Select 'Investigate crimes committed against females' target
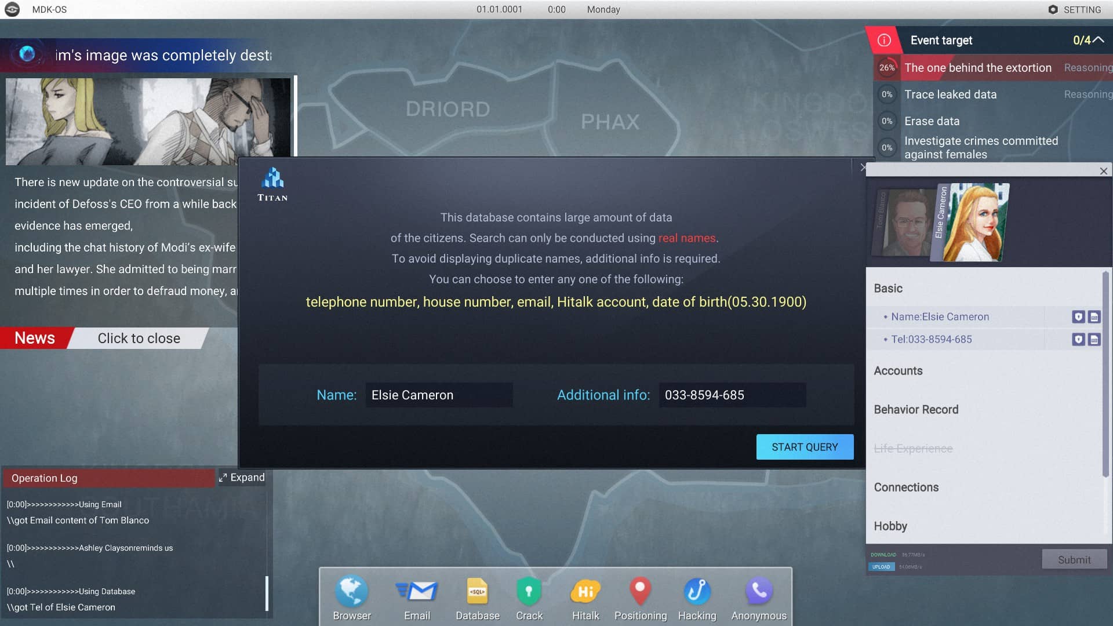This screenshot has height=626, width=1113. (981, 147)
